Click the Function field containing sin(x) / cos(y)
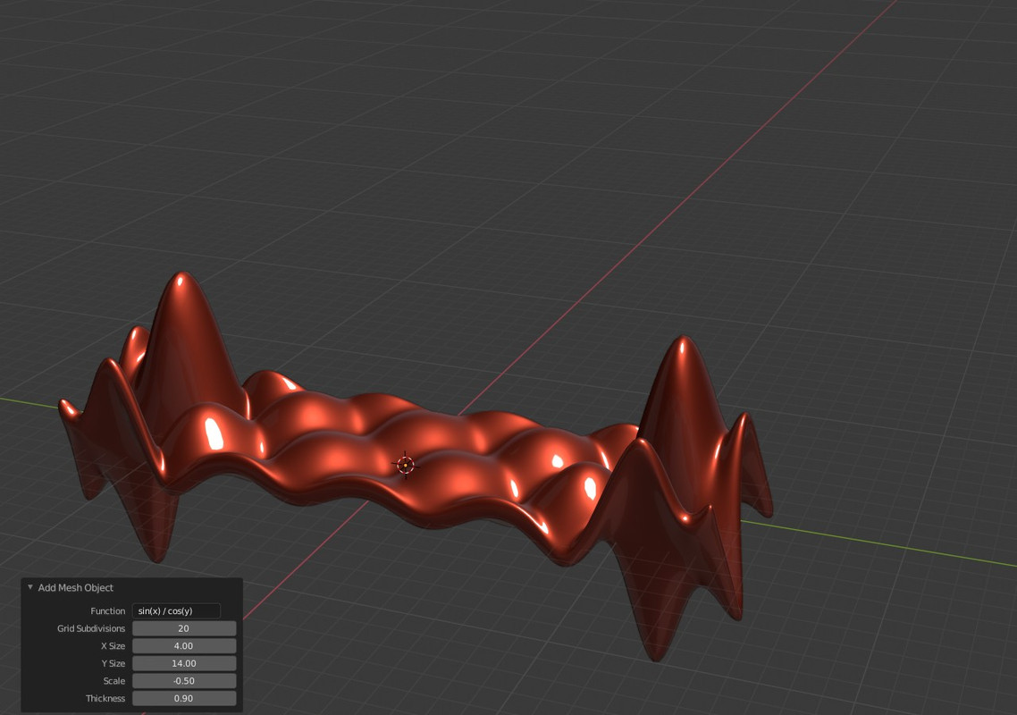Viewport: 1017px width, 715px height. (176, 610)
